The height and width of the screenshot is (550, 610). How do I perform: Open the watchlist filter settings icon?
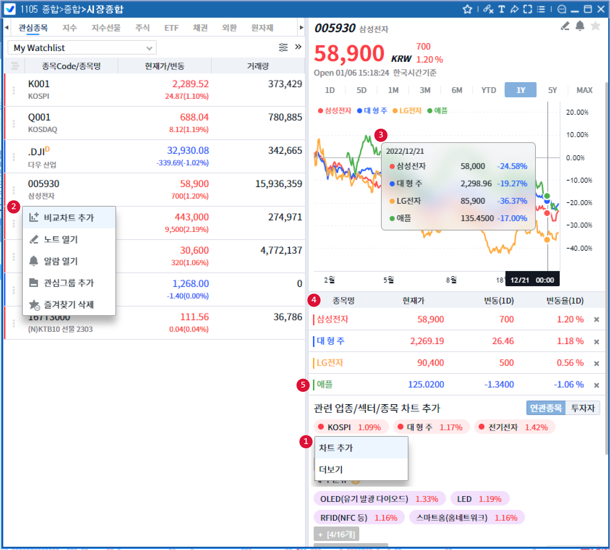coord(283,47)
